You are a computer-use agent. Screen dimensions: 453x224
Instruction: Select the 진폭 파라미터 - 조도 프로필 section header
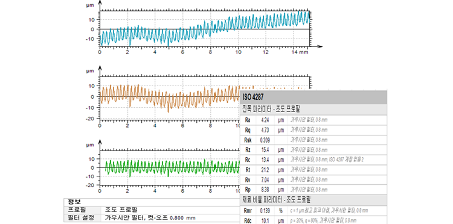313,110
